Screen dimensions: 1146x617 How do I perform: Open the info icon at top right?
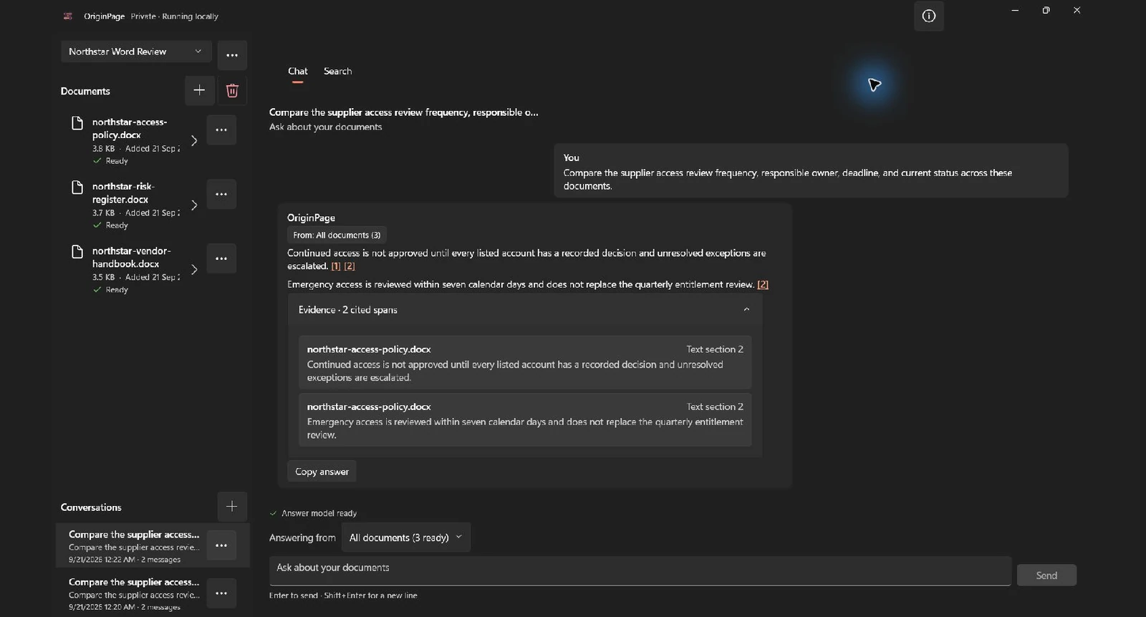click(929, 16)
